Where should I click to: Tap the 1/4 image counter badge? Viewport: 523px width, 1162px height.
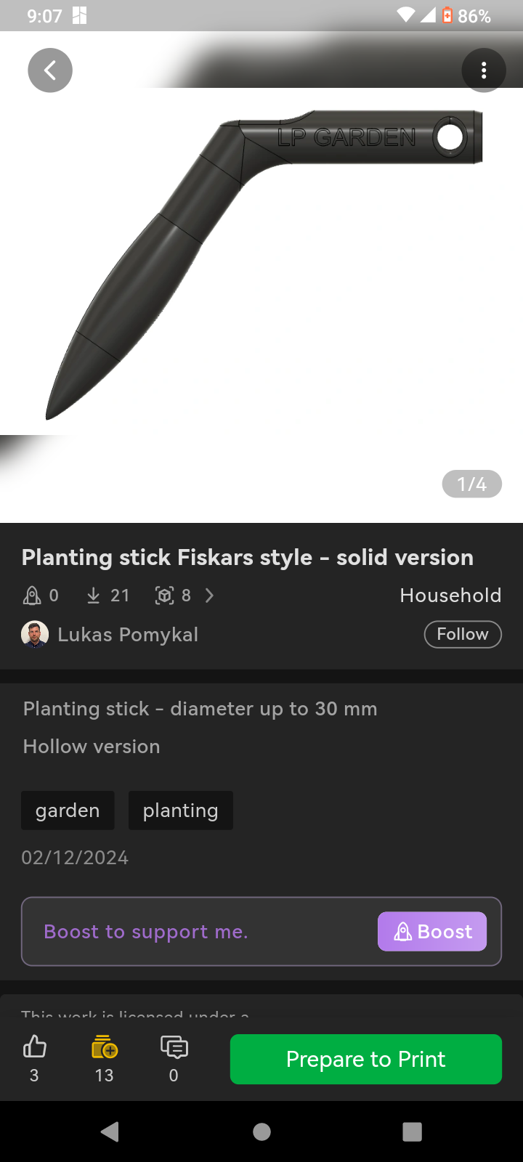471,484
